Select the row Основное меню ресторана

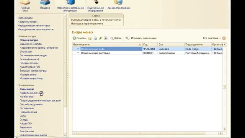(147, 53)
